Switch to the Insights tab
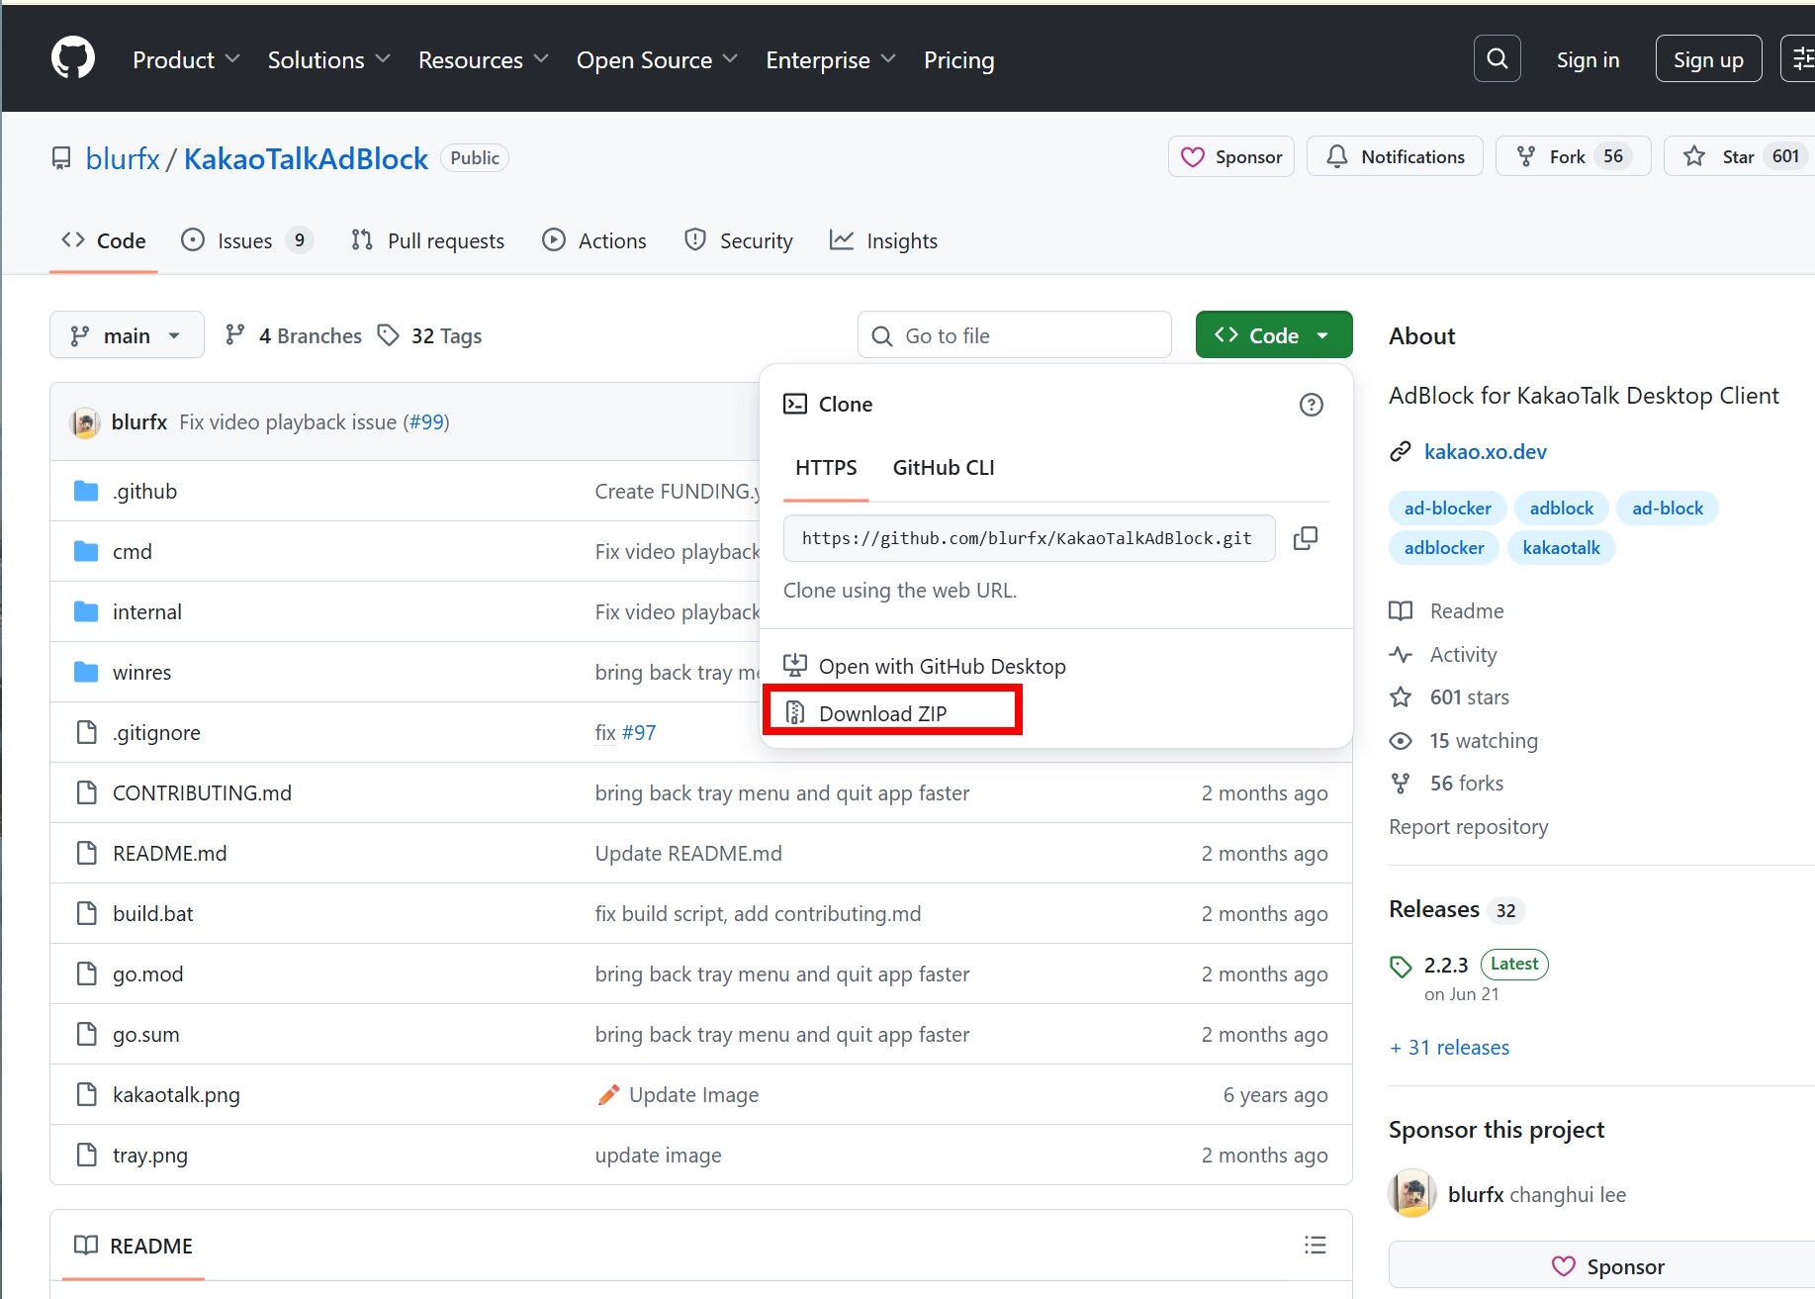Image resolution: width=1815 pixels, height=1299 pixels. click(x=883, y=240)
